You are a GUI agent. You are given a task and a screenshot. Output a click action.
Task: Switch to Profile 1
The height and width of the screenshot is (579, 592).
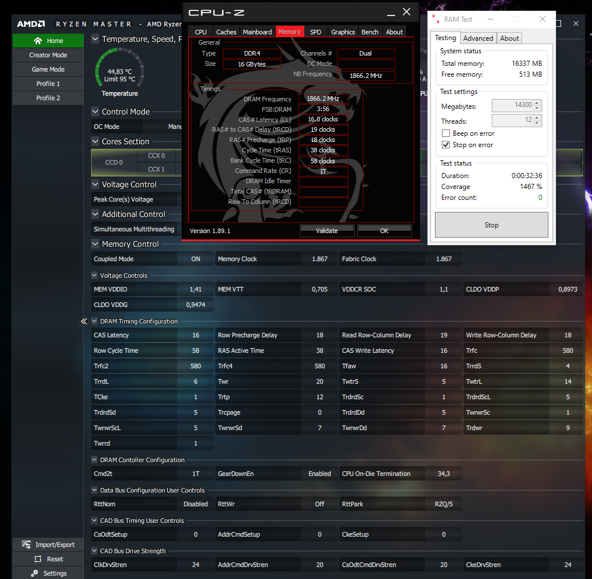48,84
